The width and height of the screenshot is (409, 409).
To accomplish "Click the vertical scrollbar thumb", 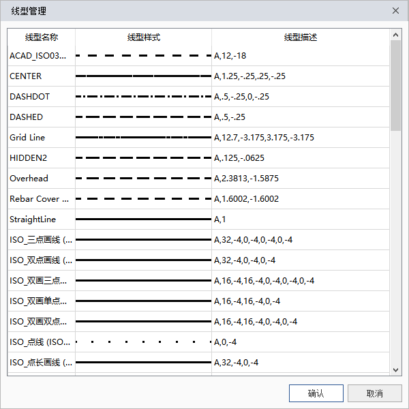I will (395, 85).
